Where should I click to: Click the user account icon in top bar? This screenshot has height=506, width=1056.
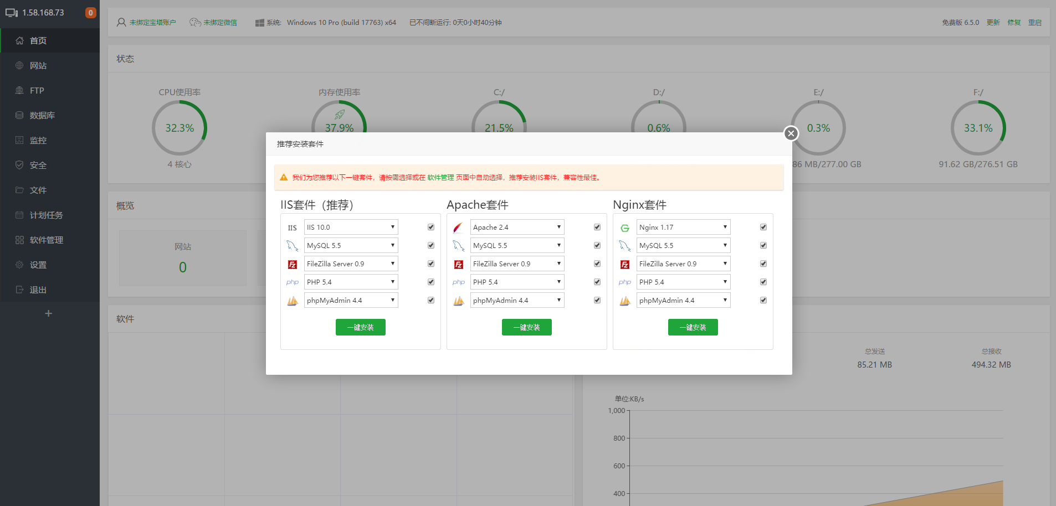tap(121, 23)
